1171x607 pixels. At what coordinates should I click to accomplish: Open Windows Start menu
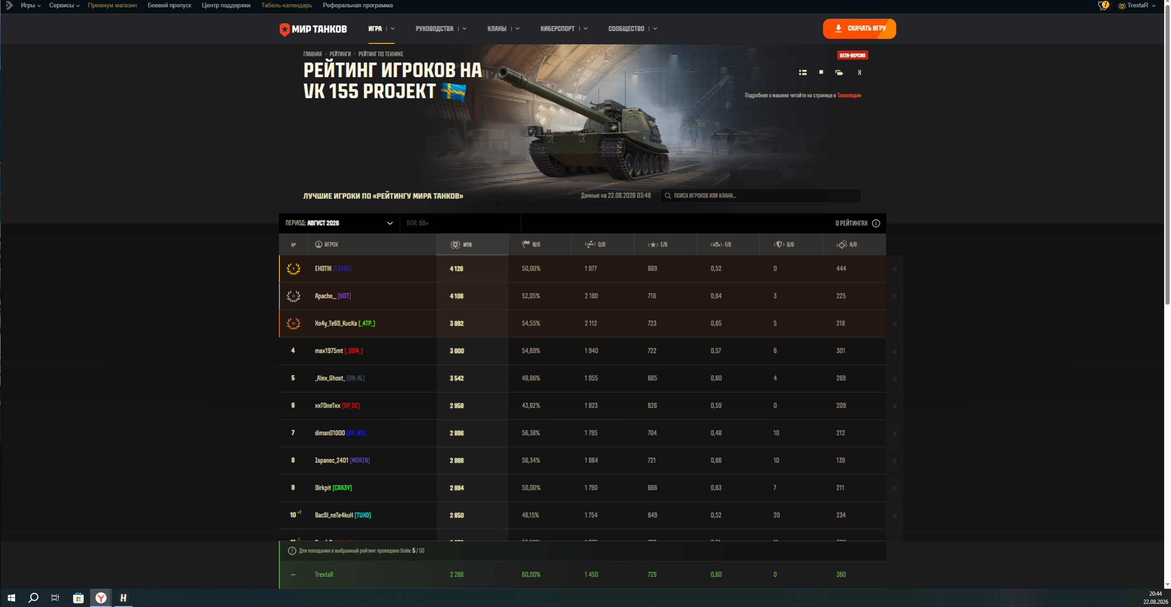point(11,598)
